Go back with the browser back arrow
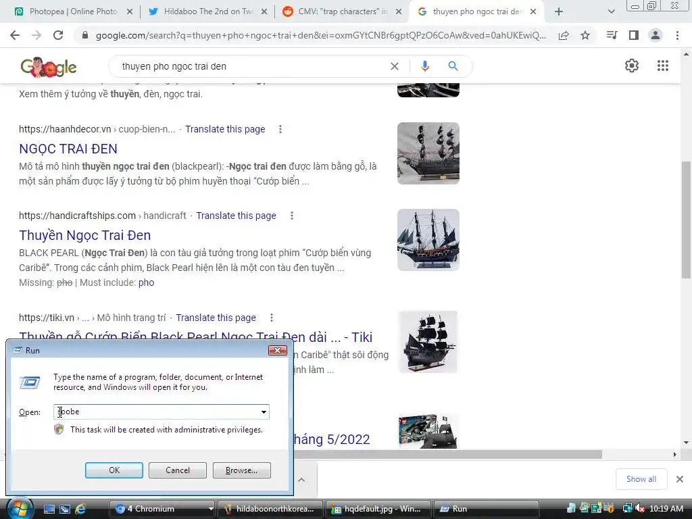Image resolution: width=692 pixels, height=519 pixels. pyautogui.click(x=15, y=35)
